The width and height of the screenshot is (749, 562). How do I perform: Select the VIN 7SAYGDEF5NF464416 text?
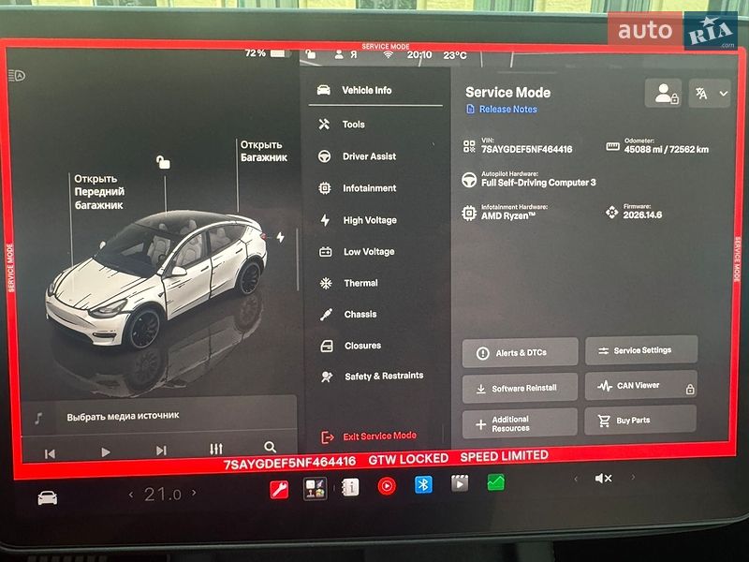click(526, 149)
